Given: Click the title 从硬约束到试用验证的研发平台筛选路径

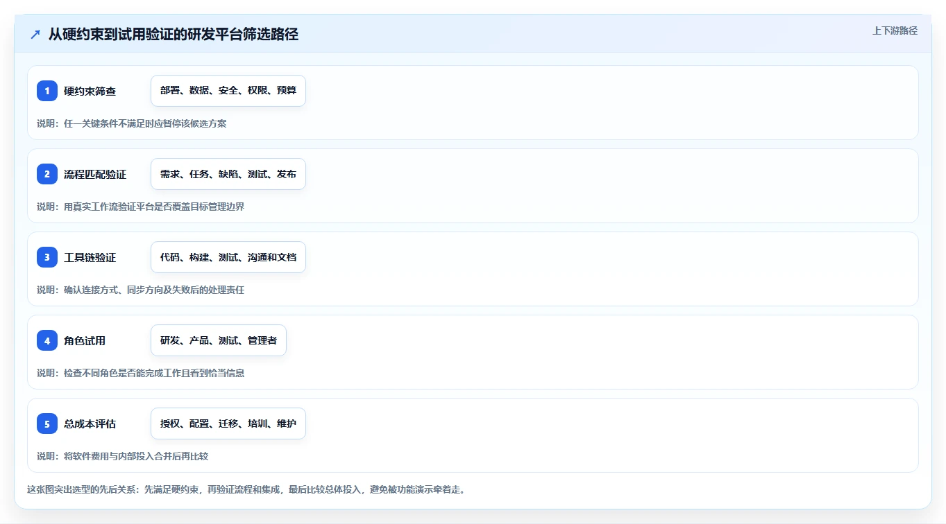Looking at the screenshot, I should coord(174,35).
